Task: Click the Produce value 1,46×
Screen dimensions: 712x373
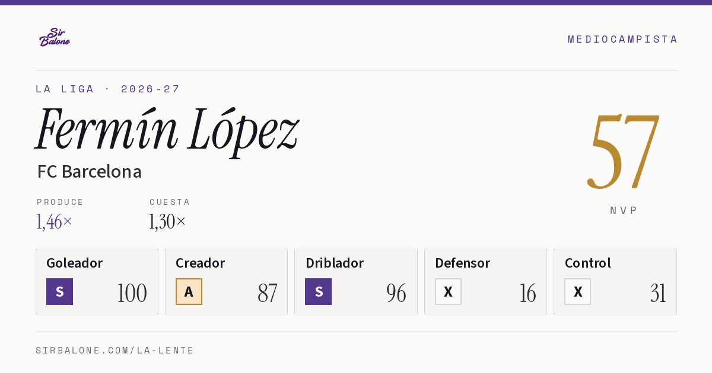Action: click(x=55, y=221)
